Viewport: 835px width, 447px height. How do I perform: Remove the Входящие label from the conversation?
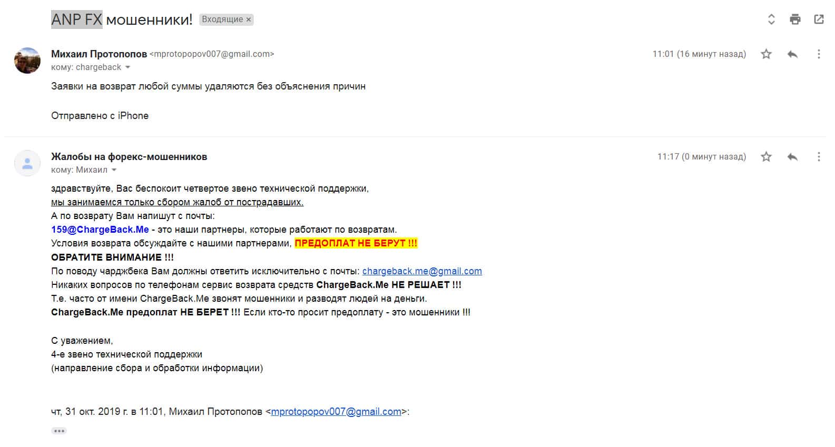(x=249, y=19)
